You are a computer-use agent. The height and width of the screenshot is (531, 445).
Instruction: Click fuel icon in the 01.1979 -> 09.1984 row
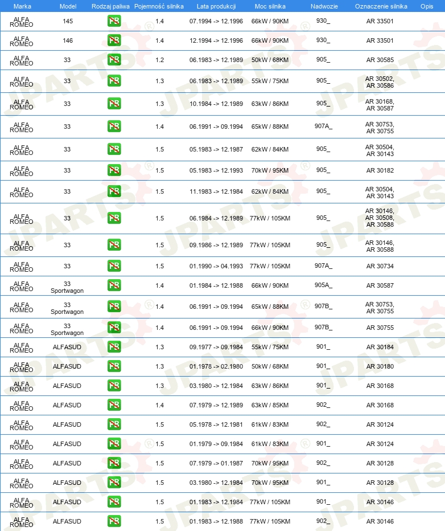coord(114,444)
